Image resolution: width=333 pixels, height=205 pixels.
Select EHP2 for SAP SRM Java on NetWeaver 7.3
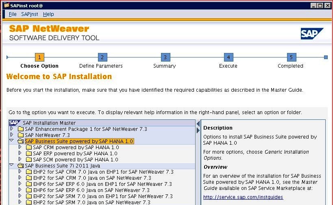[92, 202]
